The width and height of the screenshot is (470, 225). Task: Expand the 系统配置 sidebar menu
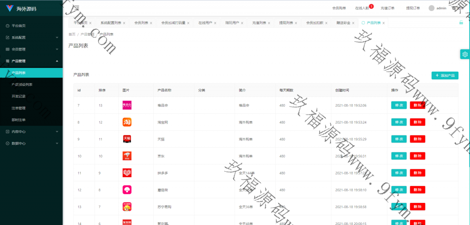point(31,37)
